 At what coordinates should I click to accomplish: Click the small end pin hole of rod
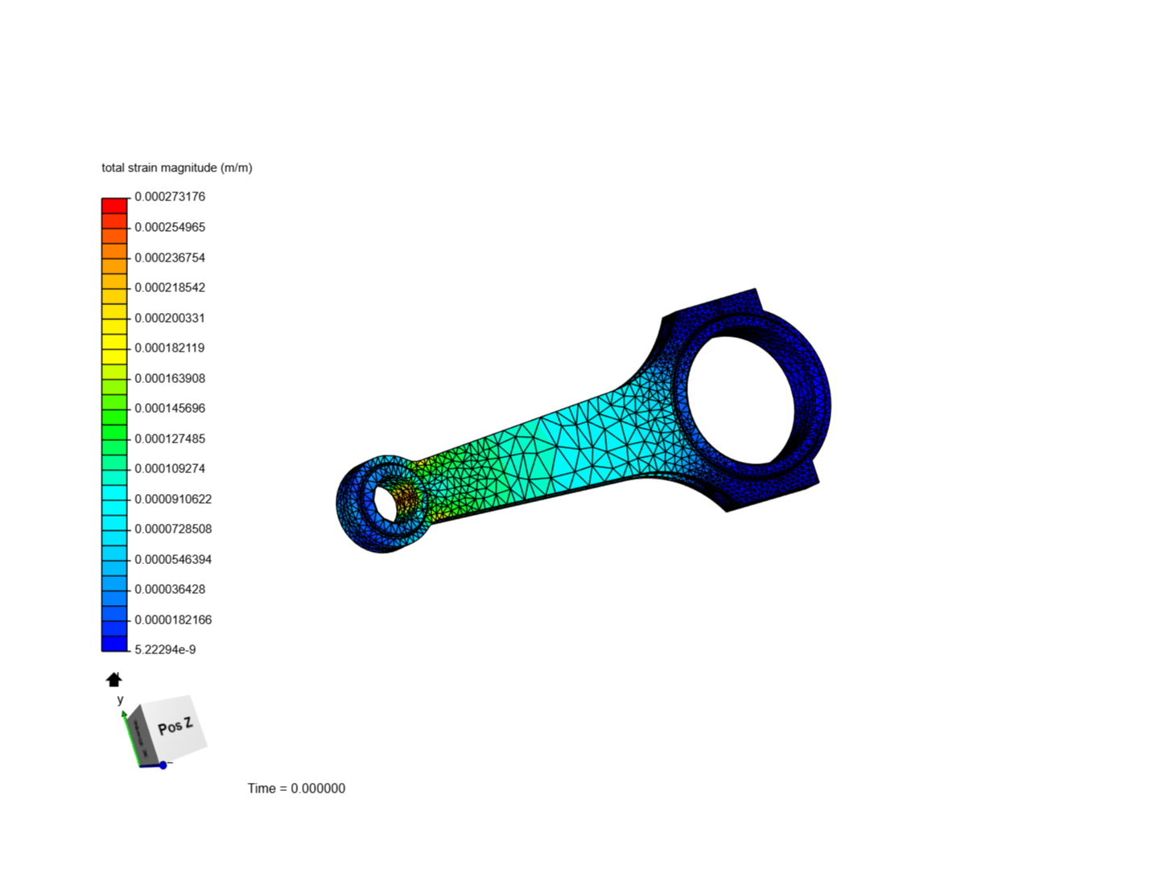[386, 504]
